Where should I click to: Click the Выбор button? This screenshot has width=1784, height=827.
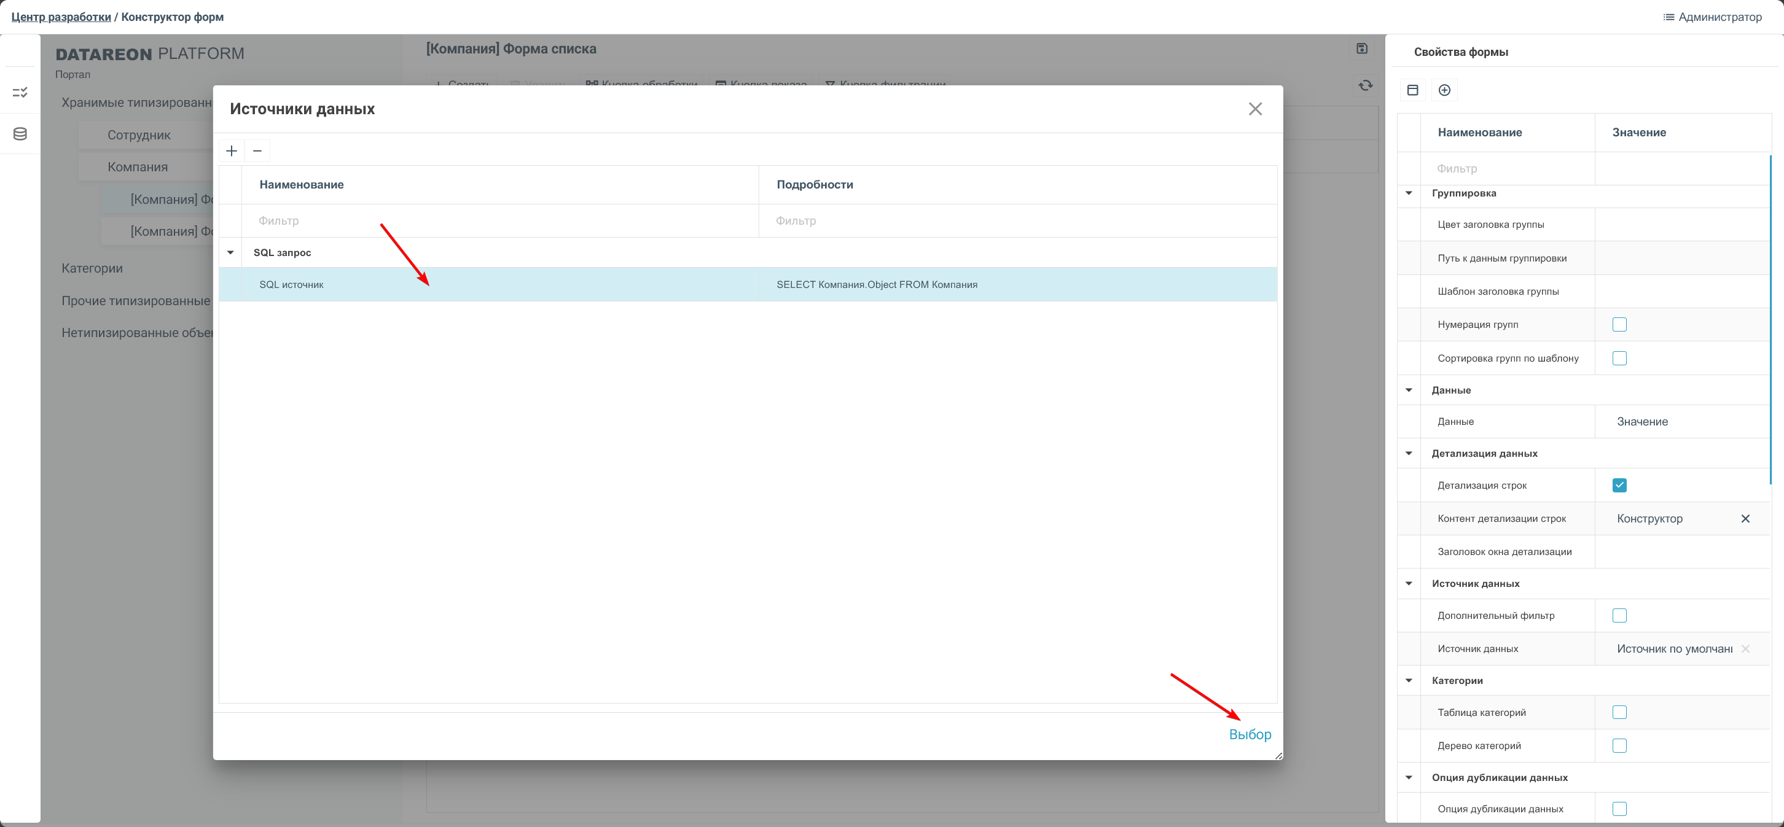(1250, 734)
